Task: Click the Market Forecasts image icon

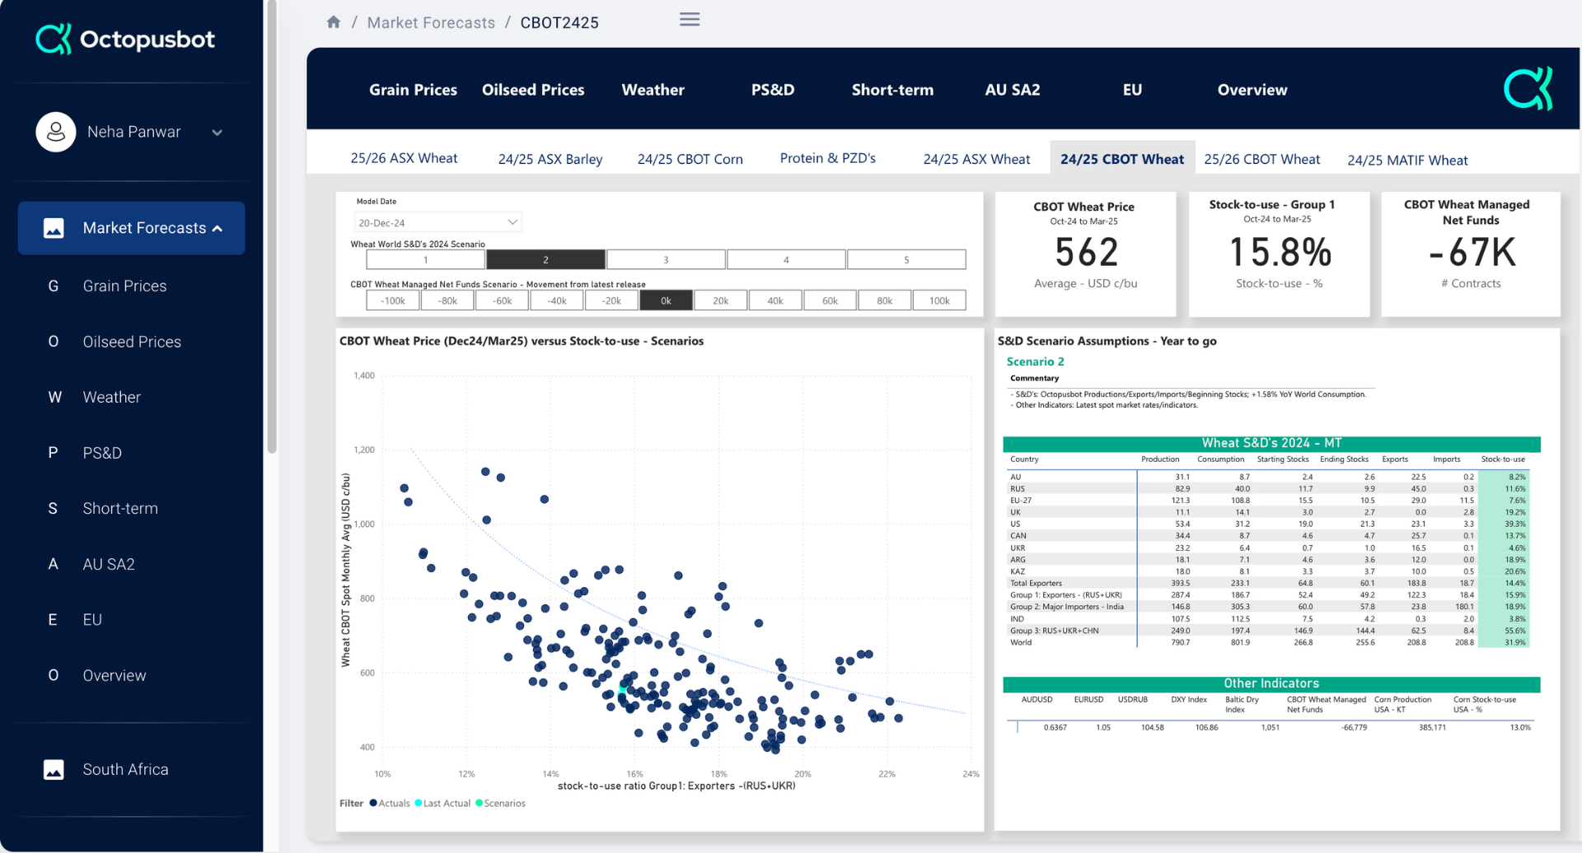Action: (54, 228)
